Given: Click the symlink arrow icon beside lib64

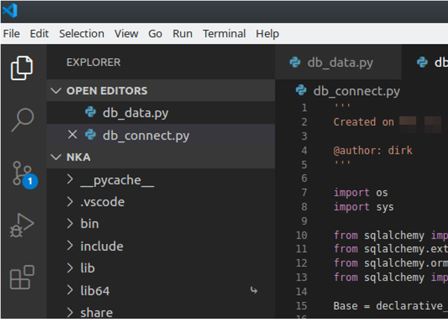Looking at the screenshot, I should 254,291.
